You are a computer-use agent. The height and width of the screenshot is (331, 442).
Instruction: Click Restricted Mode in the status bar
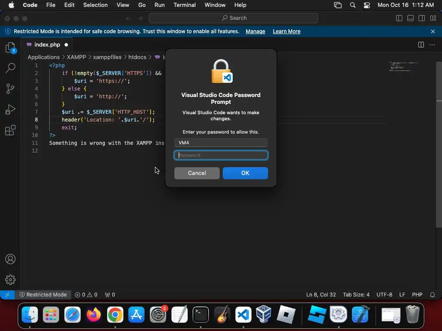43,295
